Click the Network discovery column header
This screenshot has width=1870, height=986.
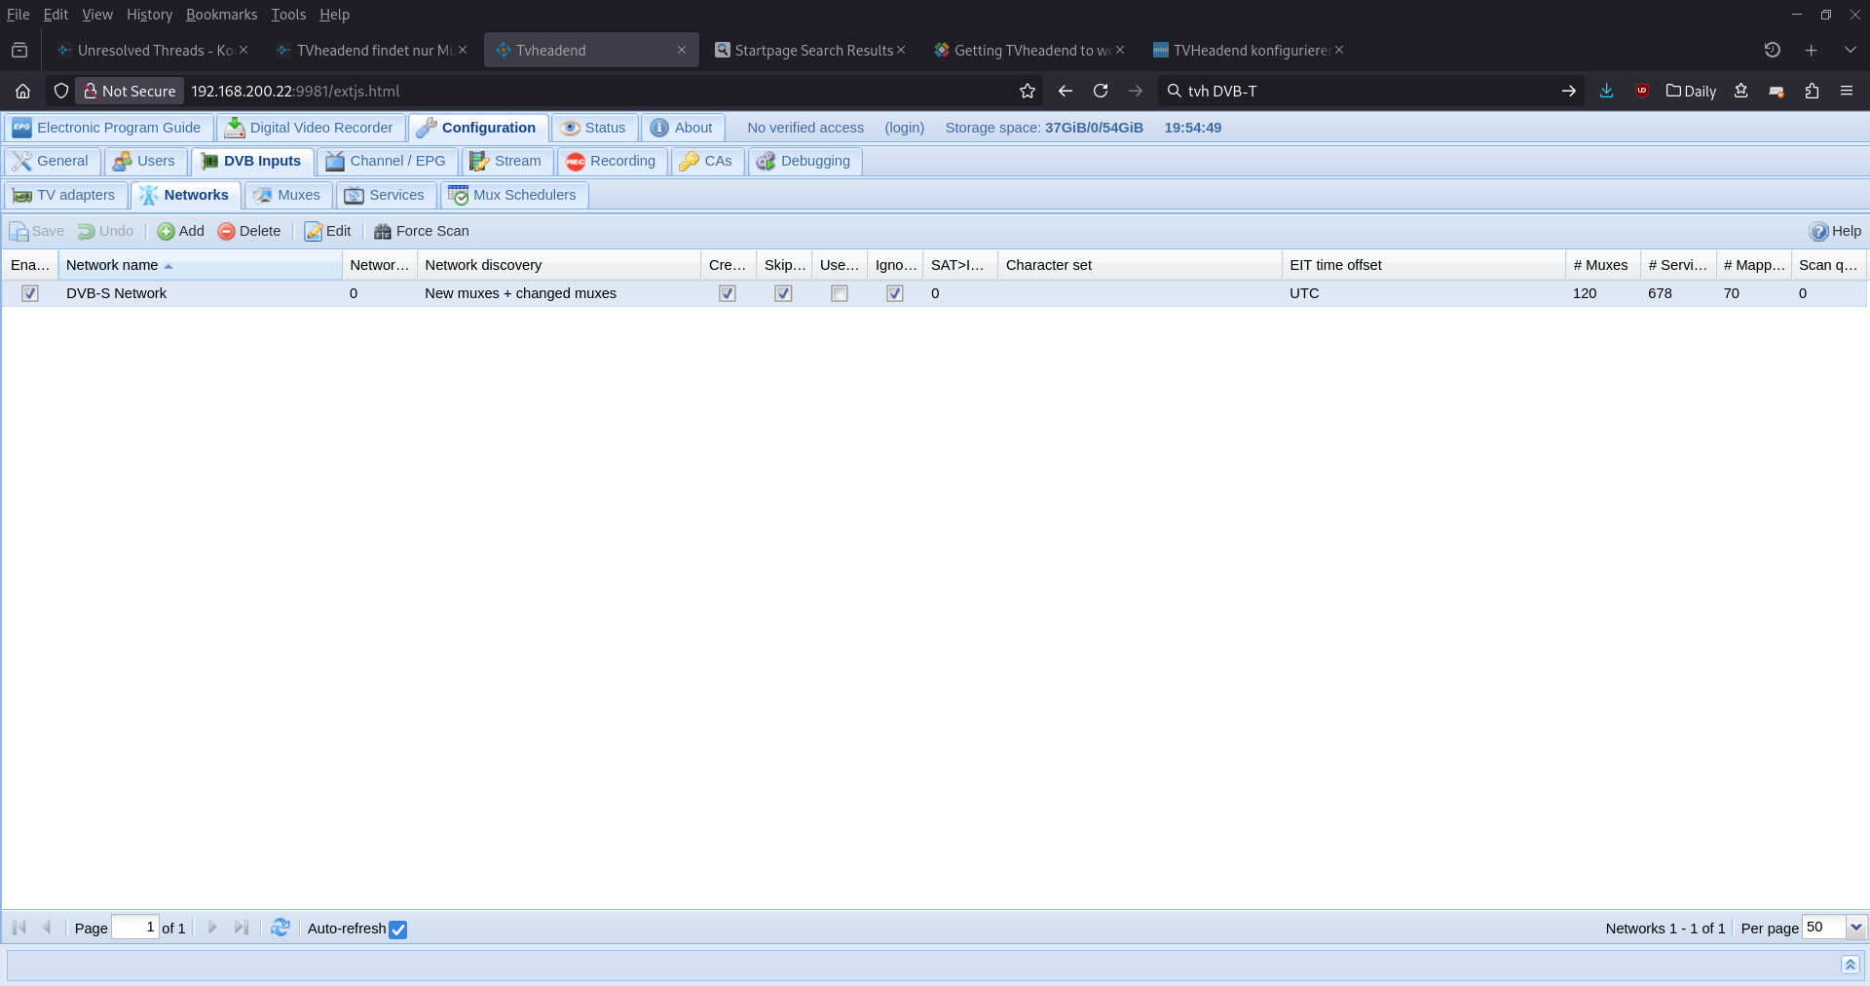pos(559,265)
